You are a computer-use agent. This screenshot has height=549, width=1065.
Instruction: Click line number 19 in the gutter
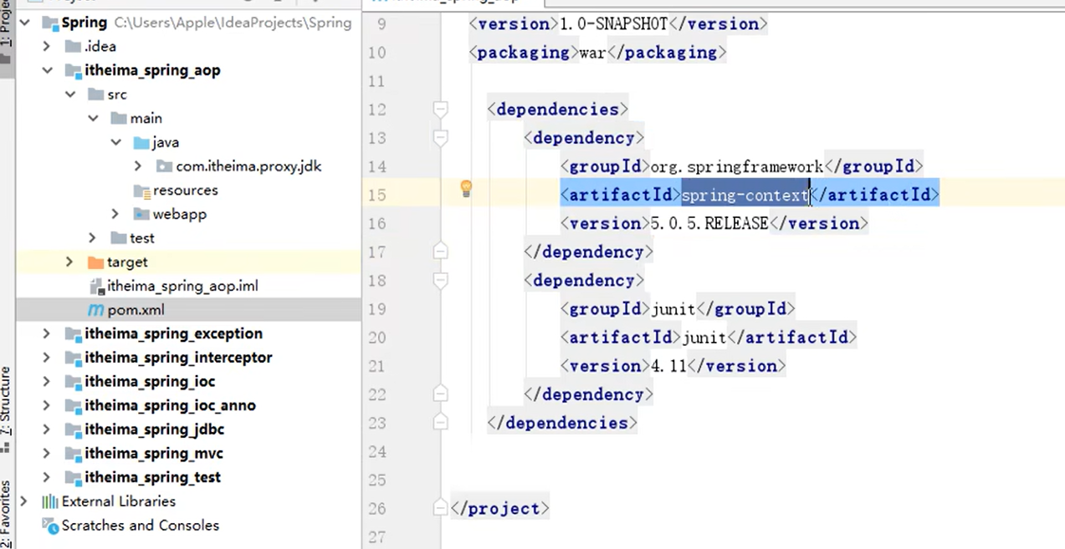pyautogui.click(x=376, y=308)
